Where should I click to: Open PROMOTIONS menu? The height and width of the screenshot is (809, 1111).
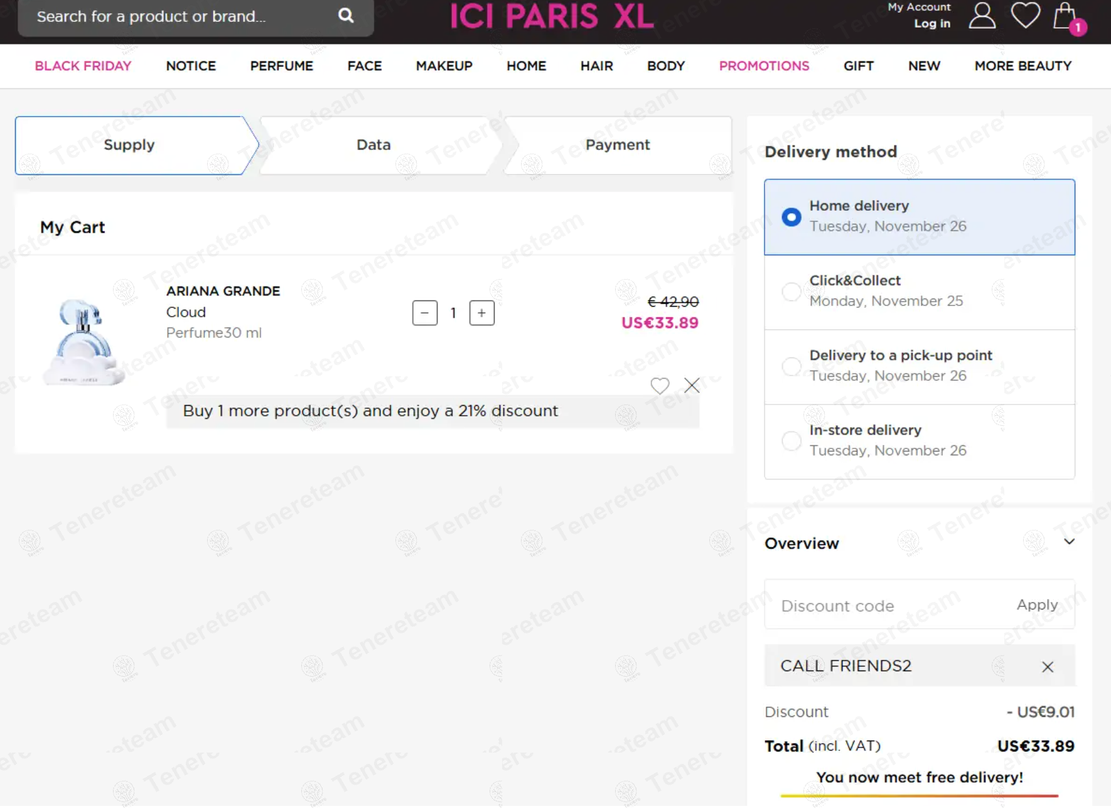[x=764, y=66]
